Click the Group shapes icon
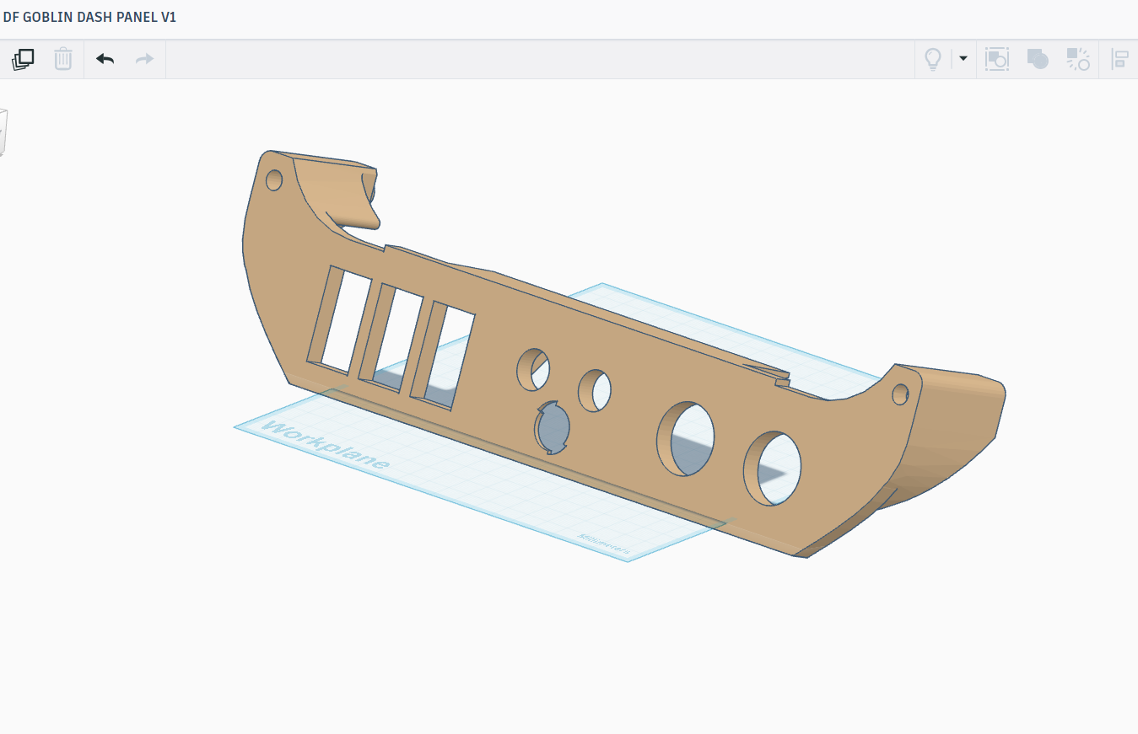Image resolution: width=1138 pixels, height=734 pixels. tap(997, 59)
